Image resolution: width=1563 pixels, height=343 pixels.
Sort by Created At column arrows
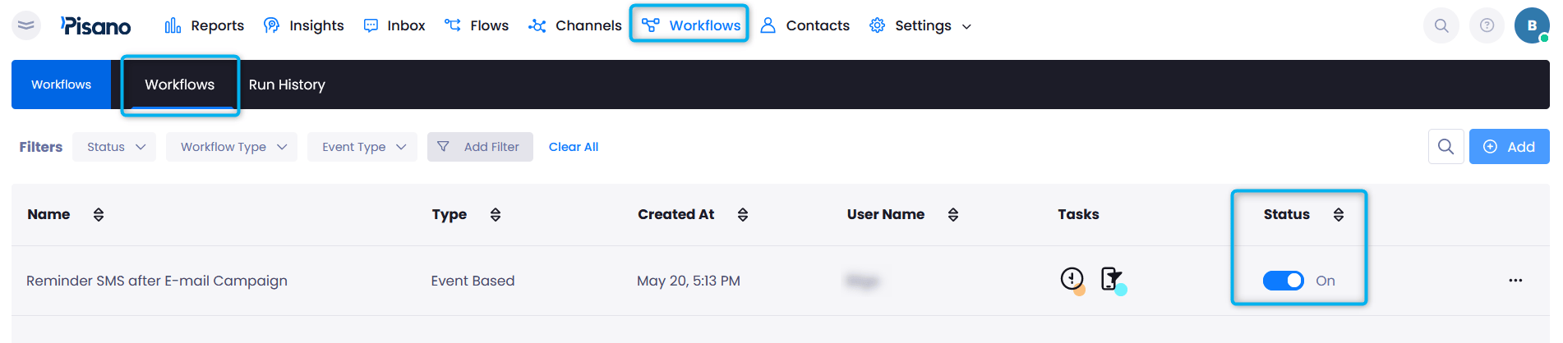[x=742, y=215]
